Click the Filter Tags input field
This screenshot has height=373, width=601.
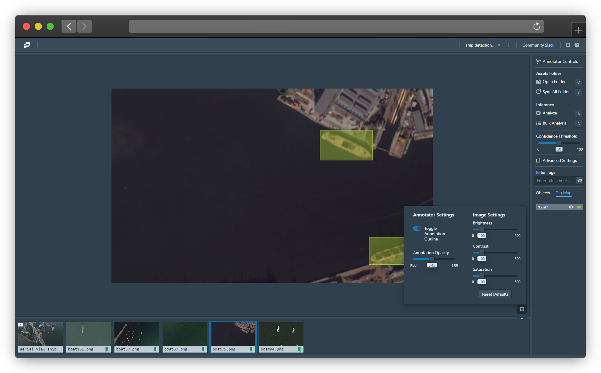555,181
